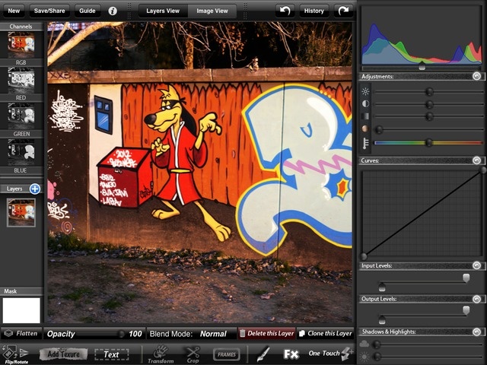Click the contrast slider handle
This screenshot has width=487, height=365.
[x=429, y=104]
